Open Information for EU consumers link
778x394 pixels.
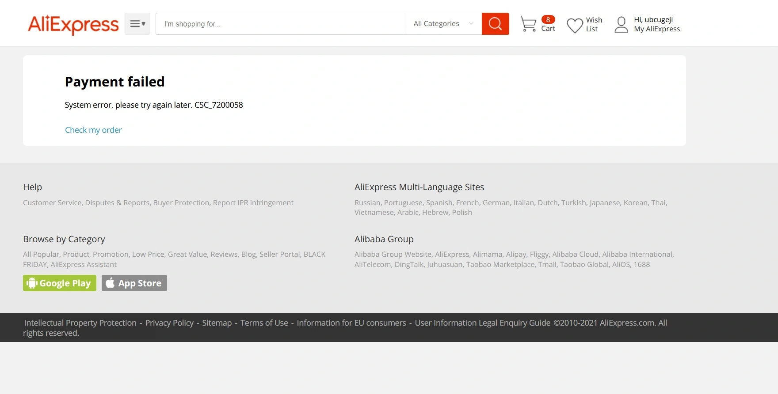(351, 323)
